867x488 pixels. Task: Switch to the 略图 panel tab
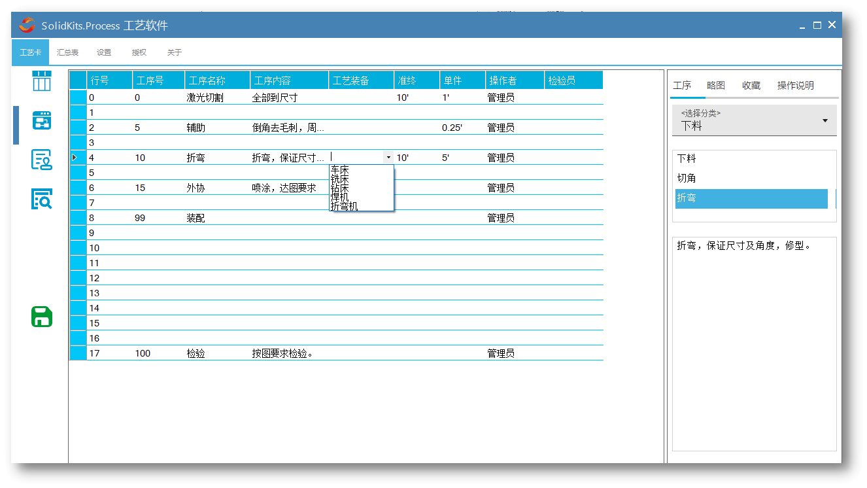click(x=716, y=86)
